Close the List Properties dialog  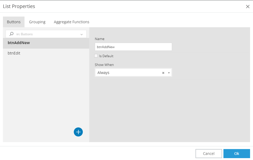(x=248, y=7)
